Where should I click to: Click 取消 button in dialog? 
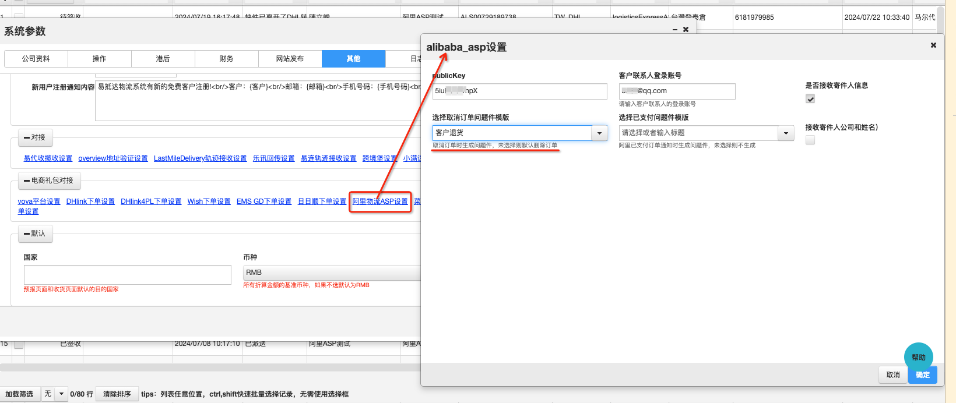click(893, 375)
